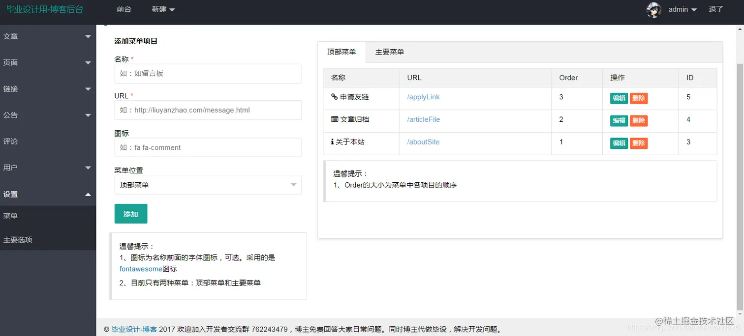The width and height of the screenshot is (744, 336).
Task: Open the /articleFile URL link
Action: [424, 119]
